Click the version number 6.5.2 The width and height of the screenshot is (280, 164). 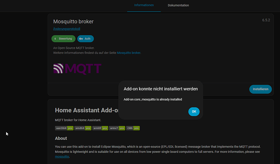coord(266,20)
